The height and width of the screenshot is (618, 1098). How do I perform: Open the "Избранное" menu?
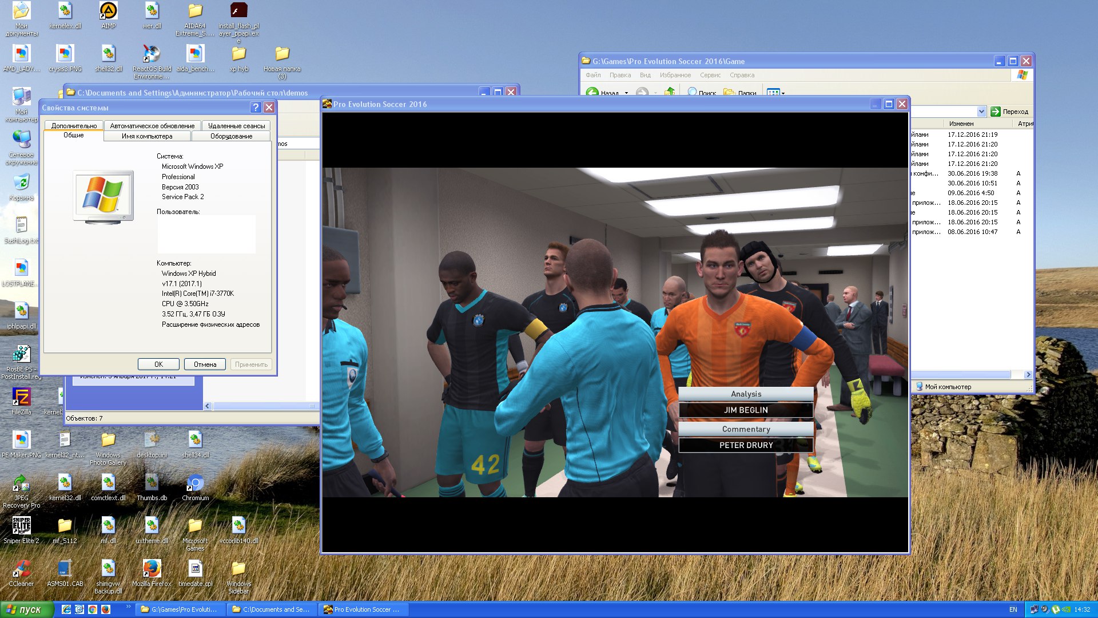point(675,75)
